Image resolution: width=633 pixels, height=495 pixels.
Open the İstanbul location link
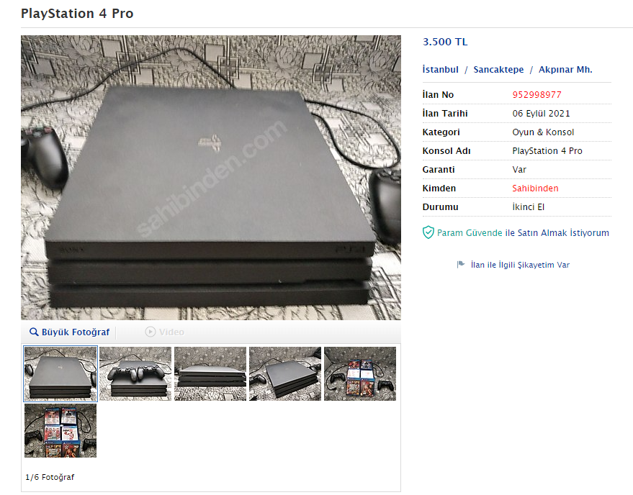441,69
